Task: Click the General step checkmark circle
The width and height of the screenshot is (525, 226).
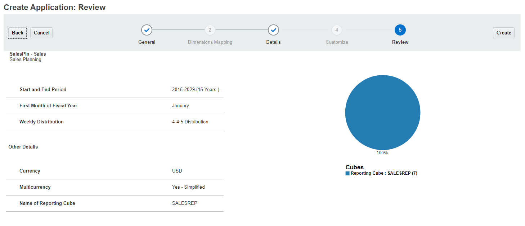Action: coord(147,30)
